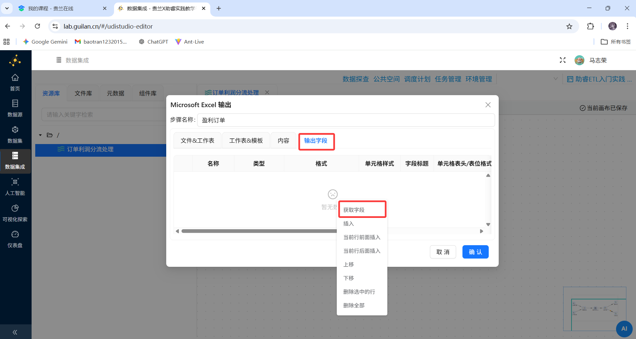The height and width of the screenshot is (339, 636).
Task: Open the ChatGPT bookmark in bookmarks bar
Action: pos(153,42)
